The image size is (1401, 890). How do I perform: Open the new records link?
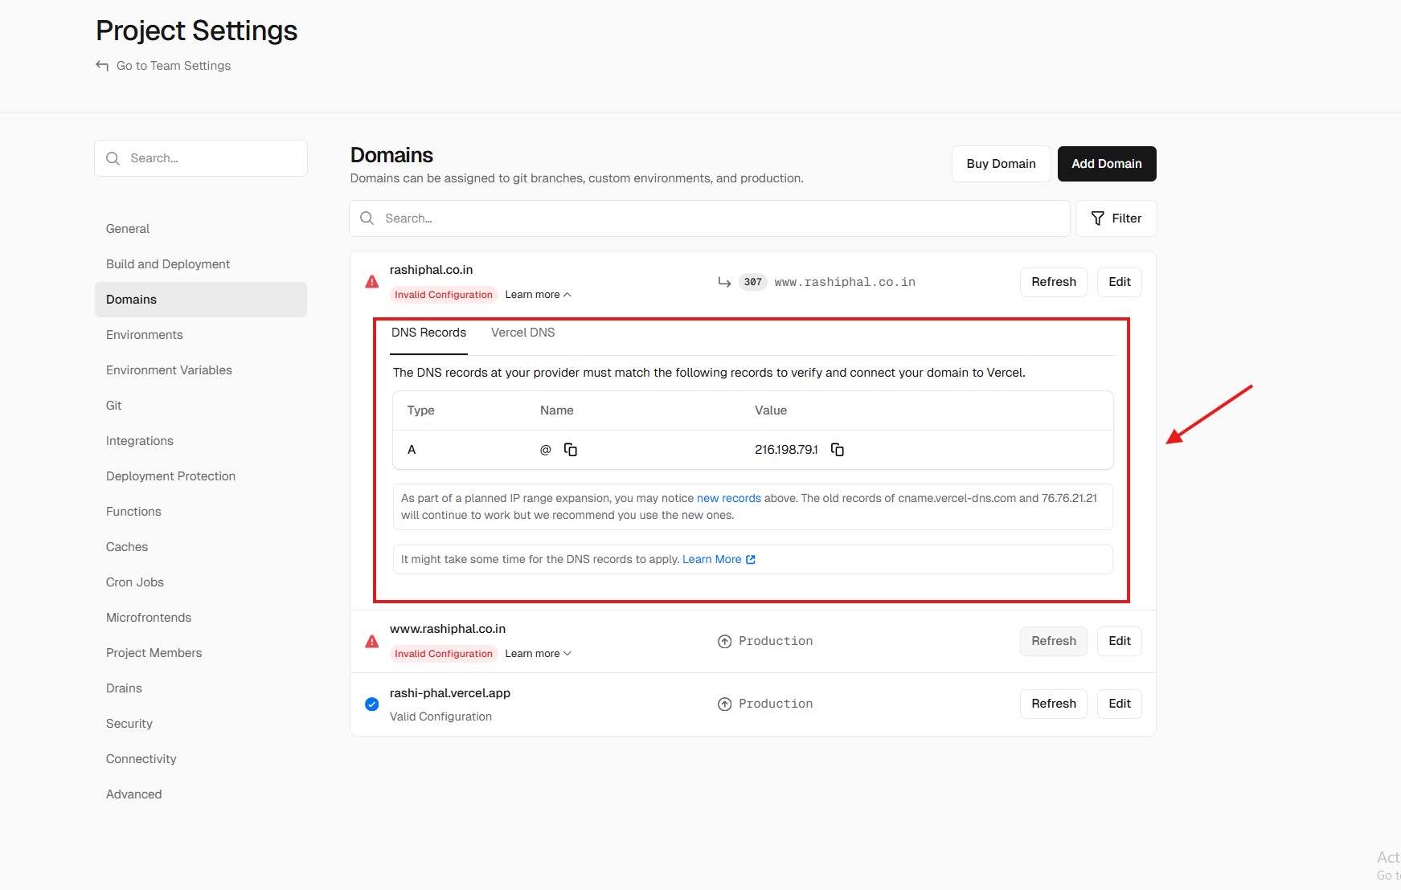pos(728,498)
